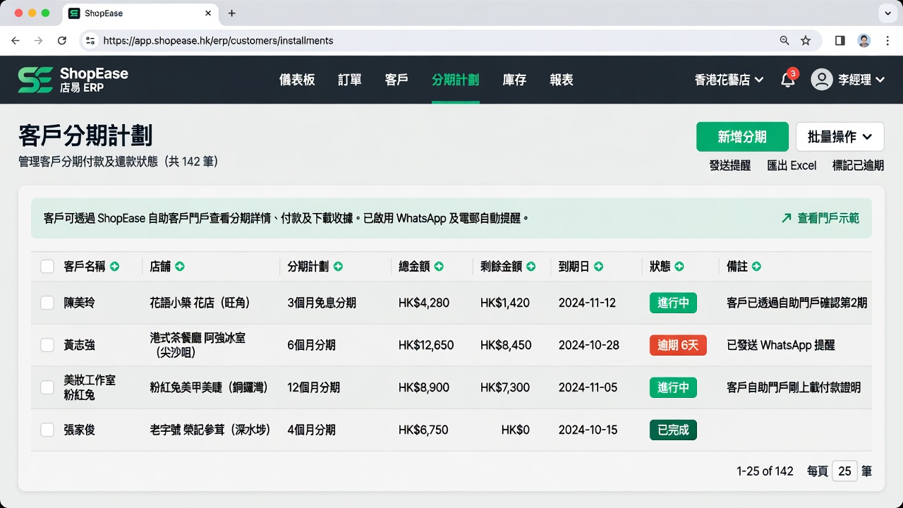Click the due date 2024-11-05

(x=588, y=387)
